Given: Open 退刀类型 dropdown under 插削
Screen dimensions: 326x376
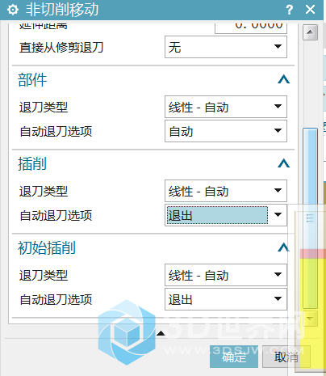Looking at the screenshot, I should point(226,191).
